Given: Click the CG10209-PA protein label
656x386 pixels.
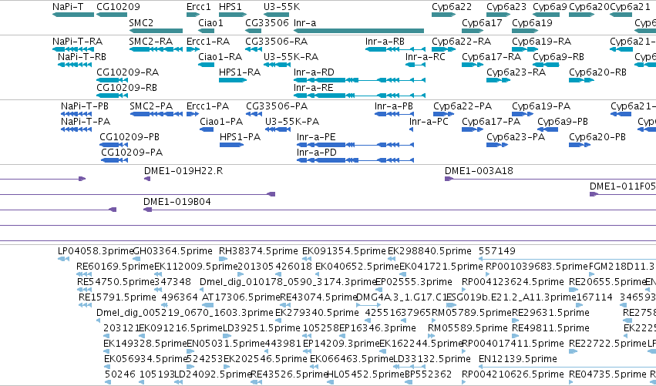Looking at the screenshot, I should point(132,153).
